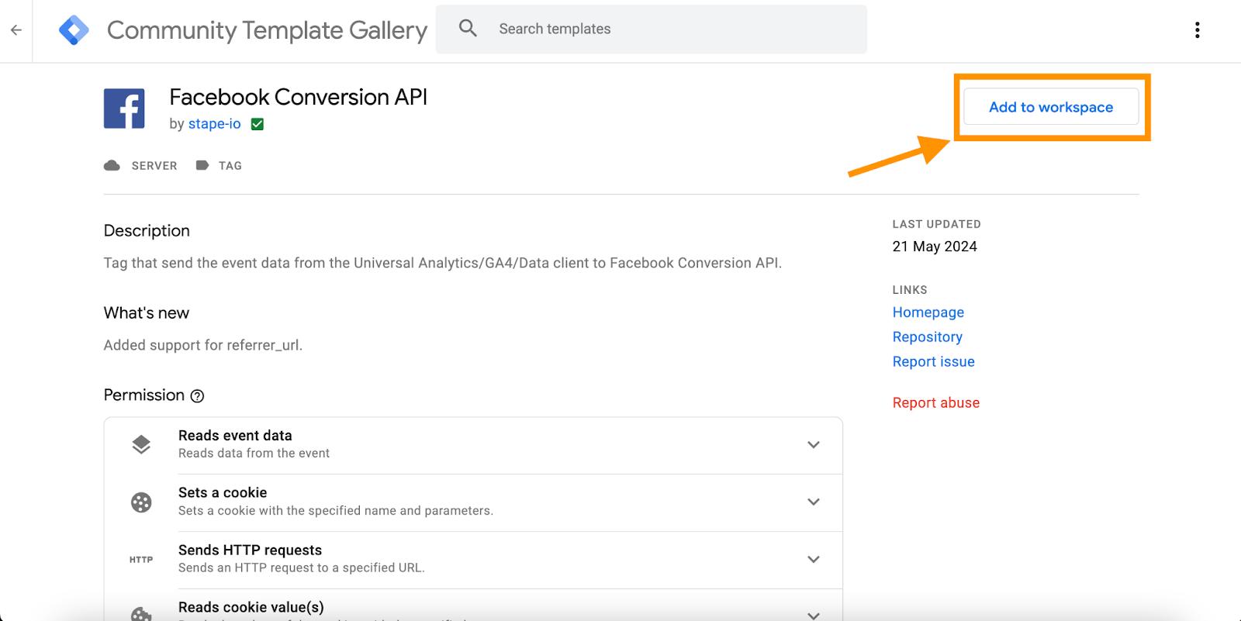
Task: Open the Report issue link
Action: 934,362
